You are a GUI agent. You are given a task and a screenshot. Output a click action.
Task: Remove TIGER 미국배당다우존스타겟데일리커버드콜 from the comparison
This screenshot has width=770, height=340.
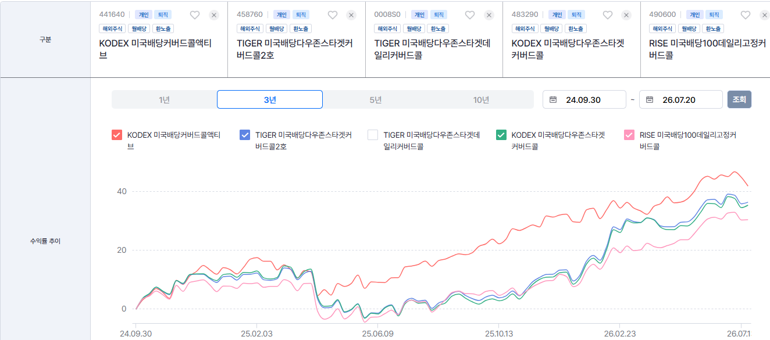tap(489, 15)
